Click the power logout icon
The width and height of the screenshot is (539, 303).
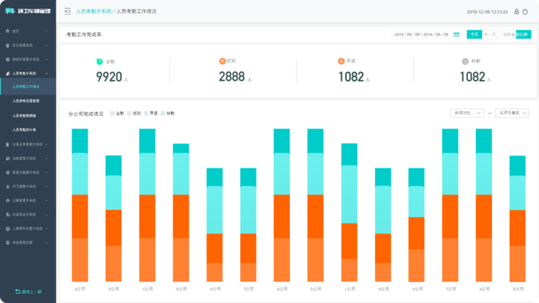point(525,12)
